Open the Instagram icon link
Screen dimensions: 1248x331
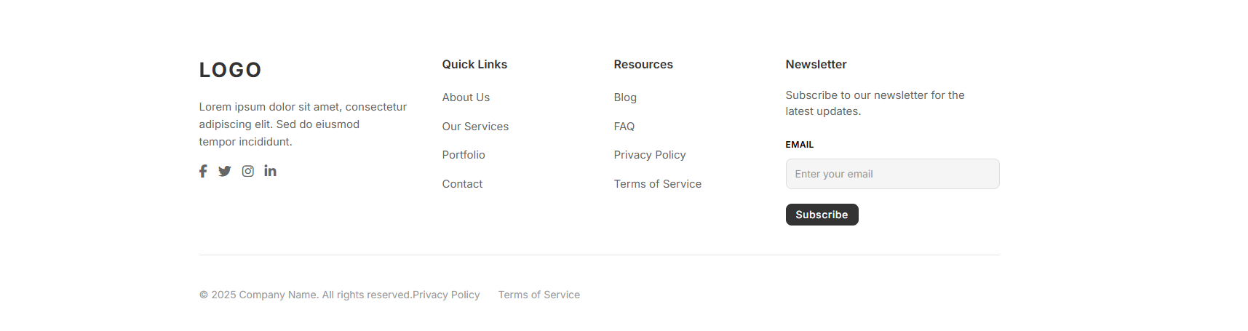[248, 171]
